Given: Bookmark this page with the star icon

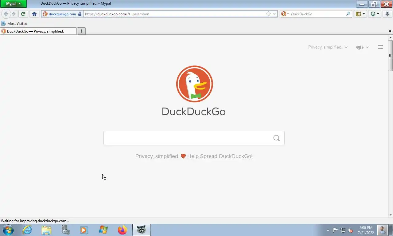Looking at the screenshot, I should pyautogui.click(x=268, y=14).
